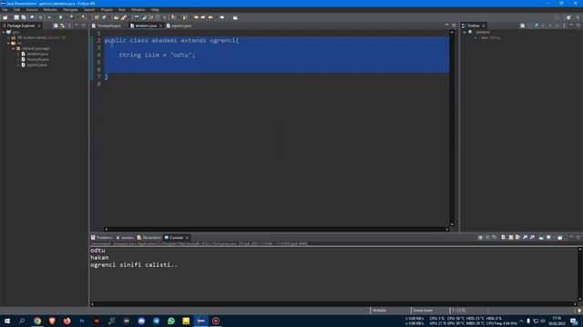Open the Help menu

pos(155,10)
